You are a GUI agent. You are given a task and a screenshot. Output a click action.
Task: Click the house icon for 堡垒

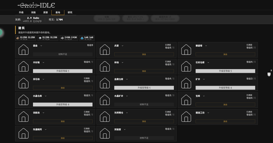(23, 50)
